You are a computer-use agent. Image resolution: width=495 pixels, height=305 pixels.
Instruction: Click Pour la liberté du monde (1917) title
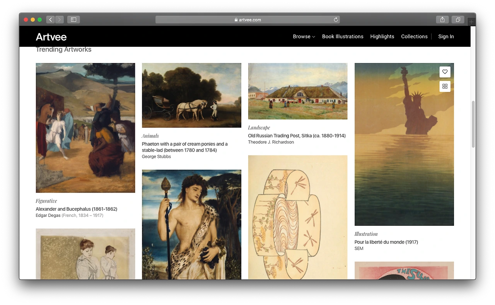click(386, 242)
